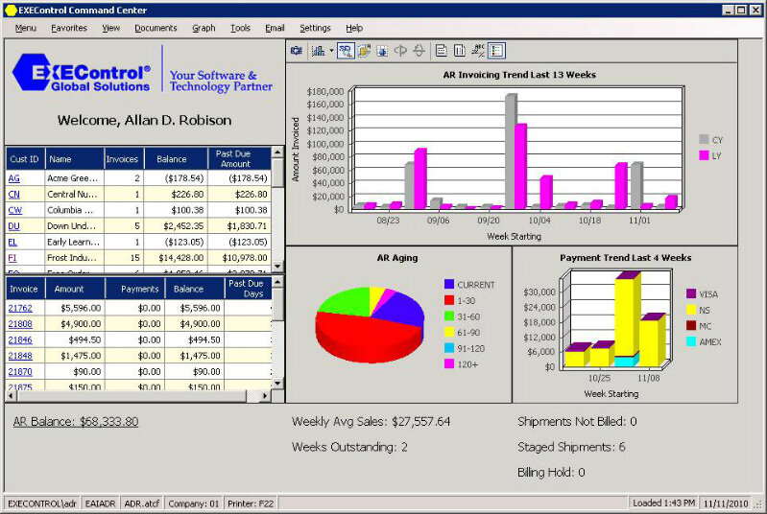Click the camera snapshot icon in chart toolbar

pos(297,50)
